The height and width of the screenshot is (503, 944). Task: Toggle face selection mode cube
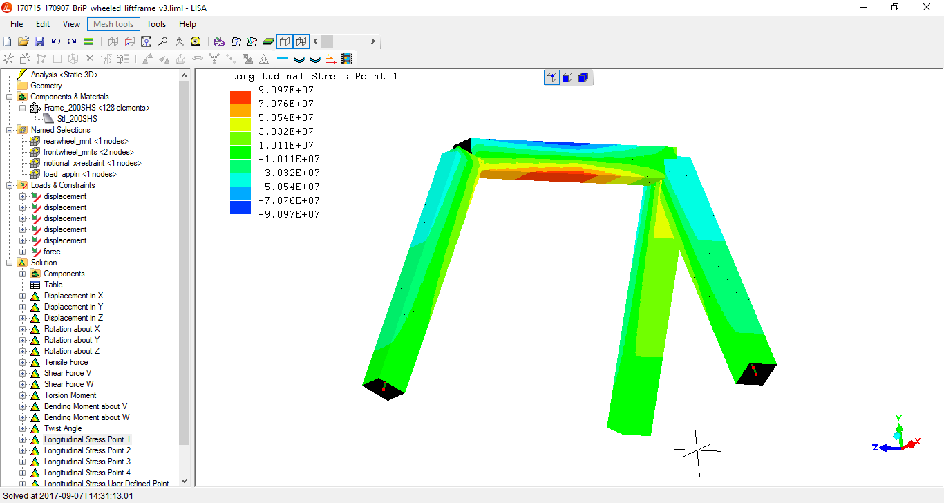click(567, 77)
